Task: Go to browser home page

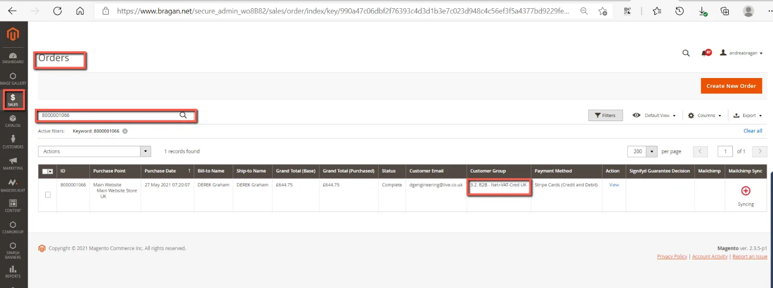Action: [x=80, y=11]
